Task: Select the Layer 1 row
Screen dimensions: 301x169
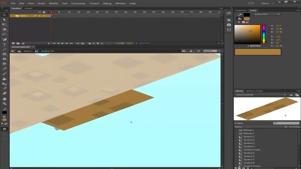Action: pyautogui.click(x=30, y=16)
